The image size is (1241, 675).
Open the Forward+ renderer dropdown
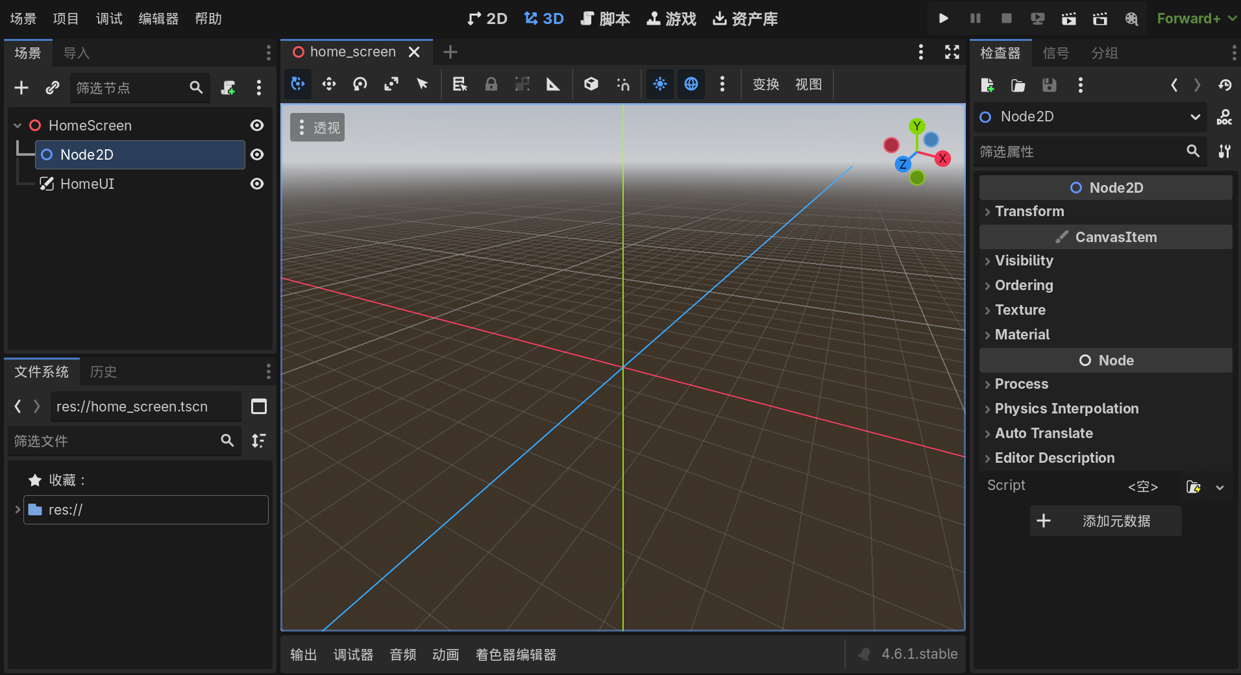[x=1196, y=18]
